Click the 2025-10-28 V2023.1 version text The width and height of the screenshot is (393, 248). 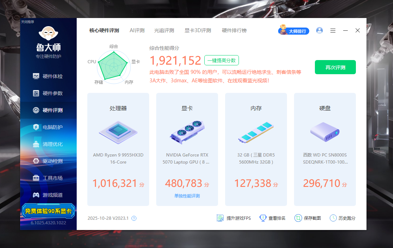coord(108,218)
